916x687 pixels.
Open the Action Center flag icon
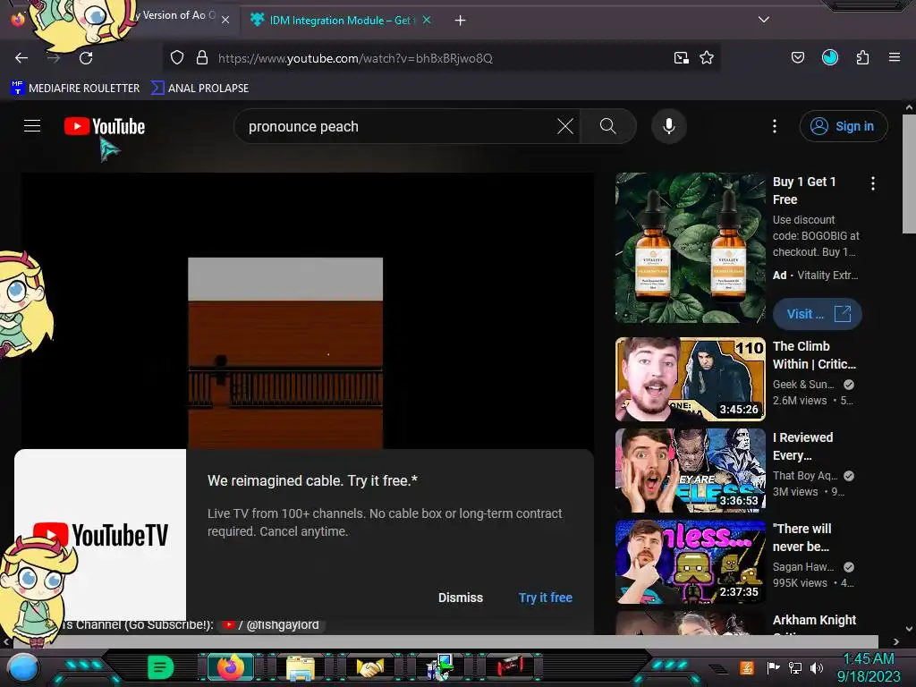[x=773, y=667]
